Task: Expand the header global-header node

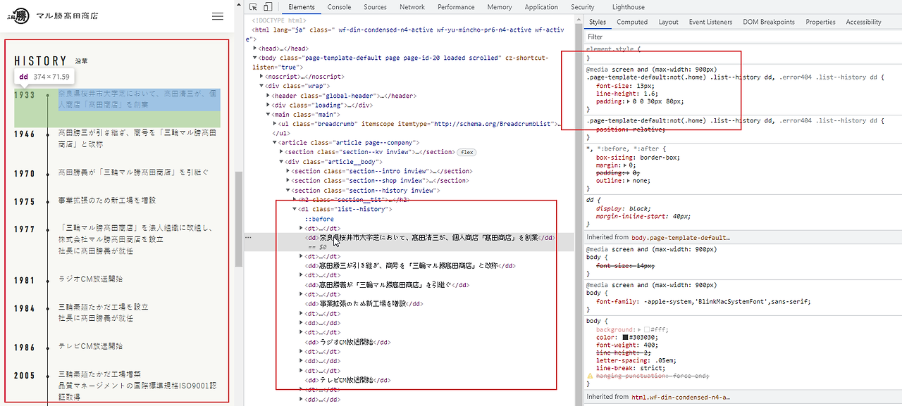Action: [269, 95]
